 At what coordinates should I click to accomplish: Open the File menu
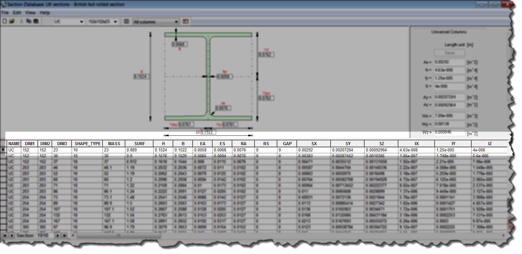(5, 13)
